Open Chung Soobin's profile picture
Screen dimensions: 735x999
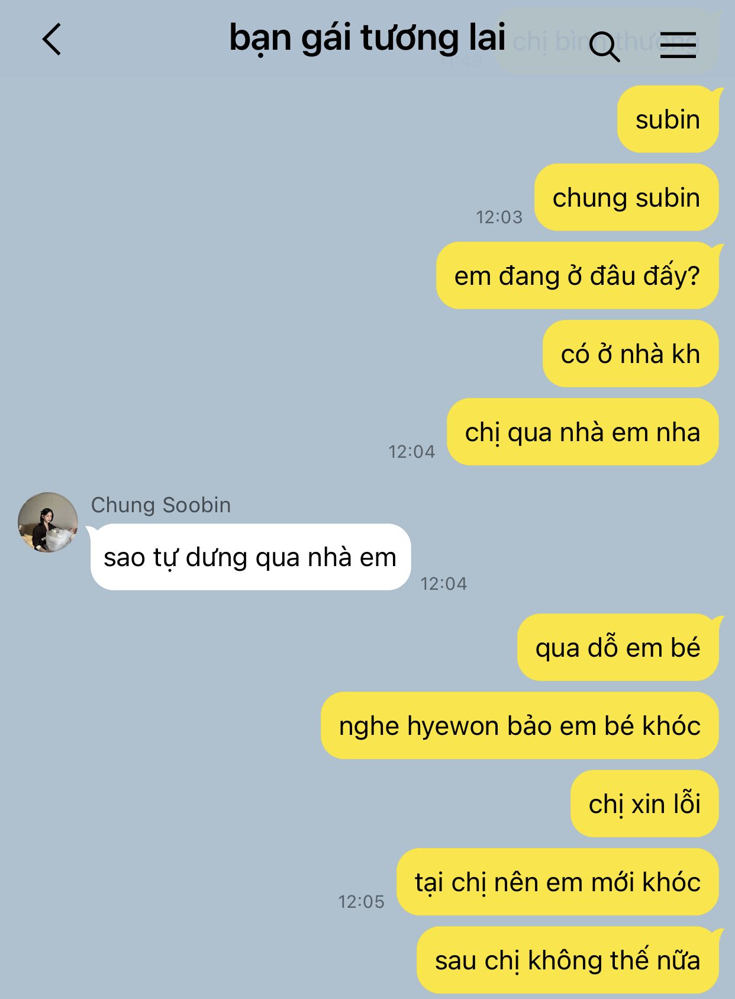[x=48, y=522]
